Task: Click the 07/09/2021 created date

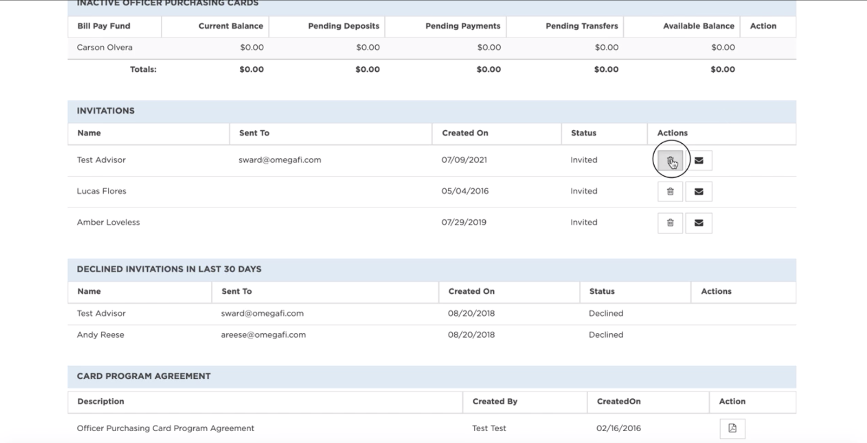Action: (x=464, y=160)
